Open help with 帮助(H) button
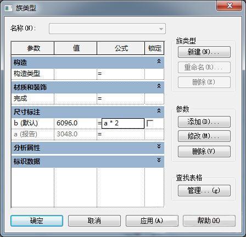The image size is (246, 237). [x=209, y=221]
